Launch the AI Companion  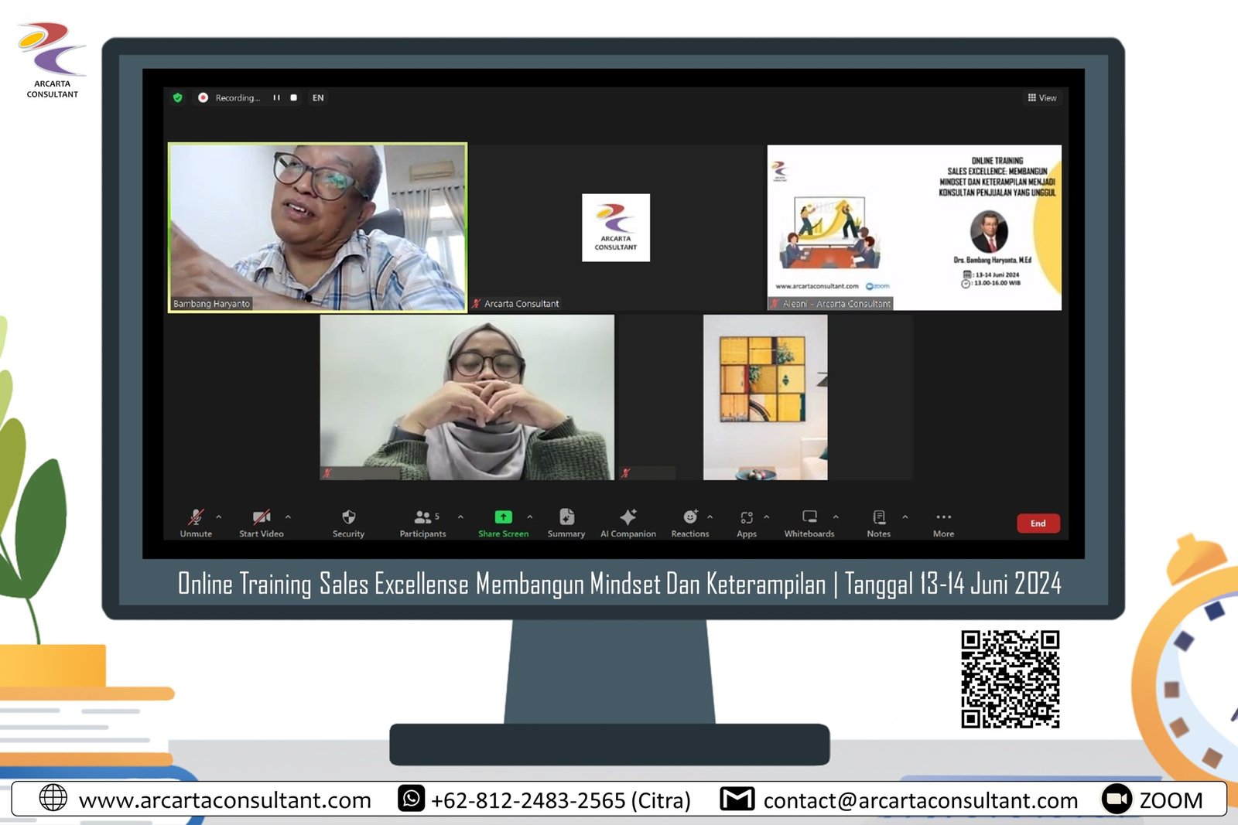tap(628, 522)
